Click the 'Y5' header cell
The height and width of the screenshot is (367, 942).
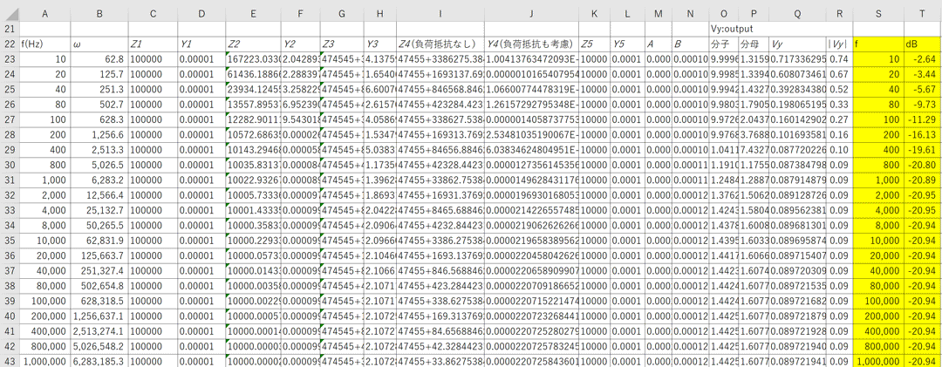pos(627,44)
